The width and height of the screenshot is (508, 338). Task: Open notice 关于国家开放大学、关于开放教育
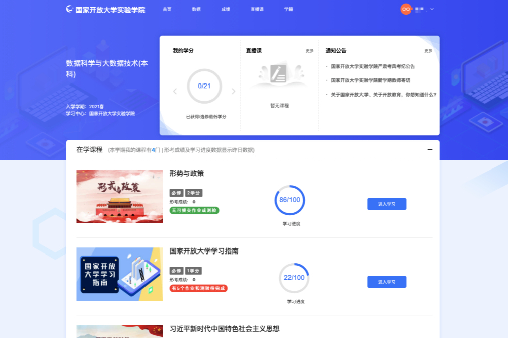(x=383, y=95)
